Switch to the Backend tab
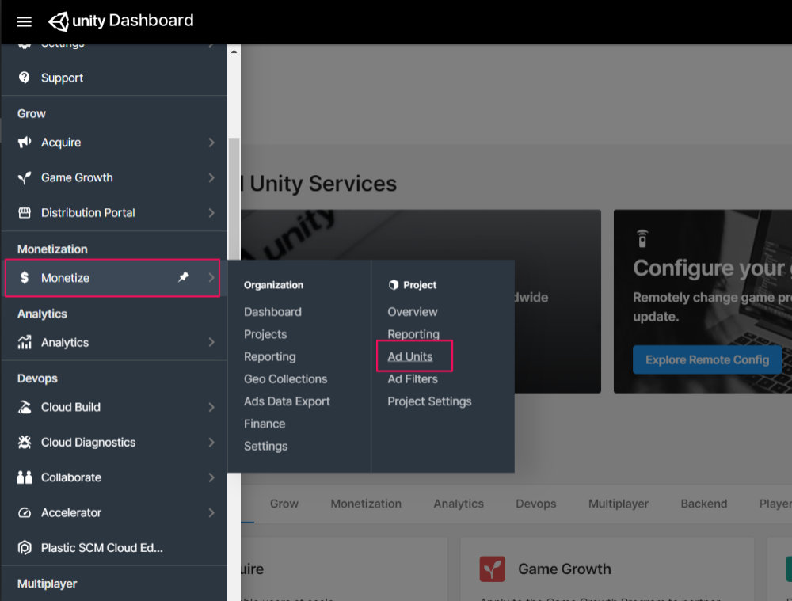 pyautogui.click(x=703, y=504)
